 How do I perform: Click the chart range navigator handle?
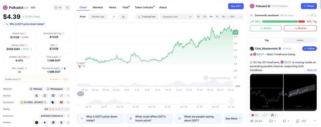click(x=231, y=101)
